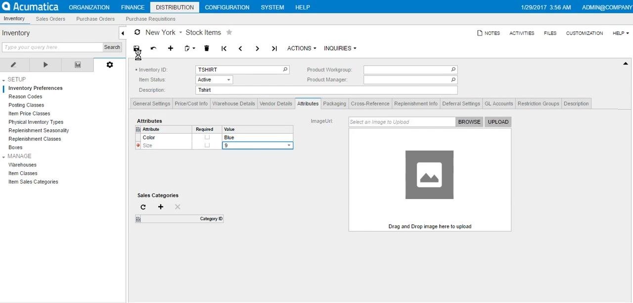Delete row in Sales Categories
Screen dimensions: 633x303
click(x=178, y=207)
